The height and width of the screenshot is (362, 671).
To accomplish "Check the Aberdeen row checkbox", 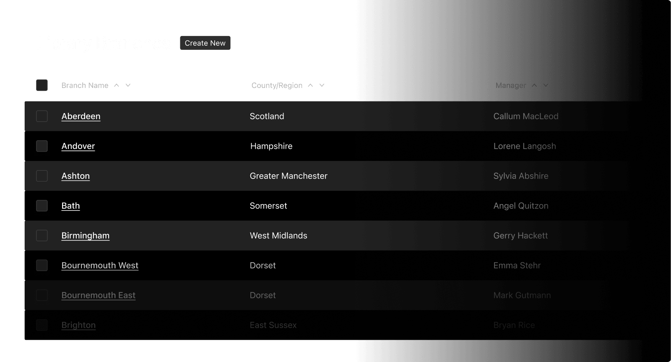I will [42, 116].
